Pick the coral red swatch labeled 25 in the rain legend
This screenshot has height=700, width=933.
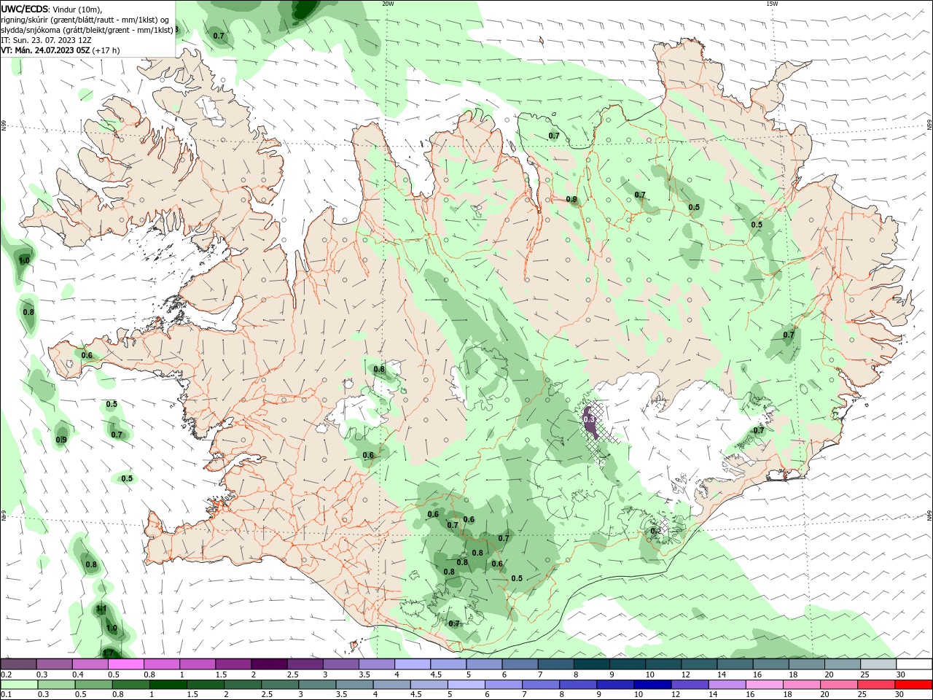click(x=875, y=685)
